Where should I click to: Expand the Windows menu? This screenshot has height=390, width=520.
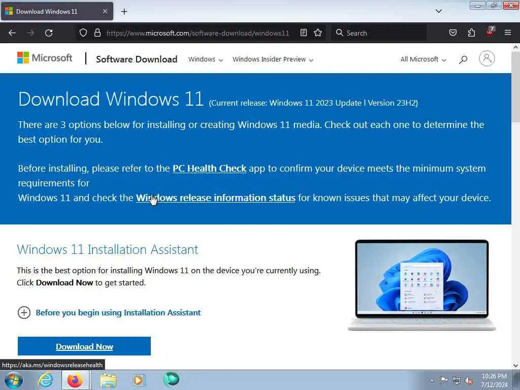tap(206, 59)
